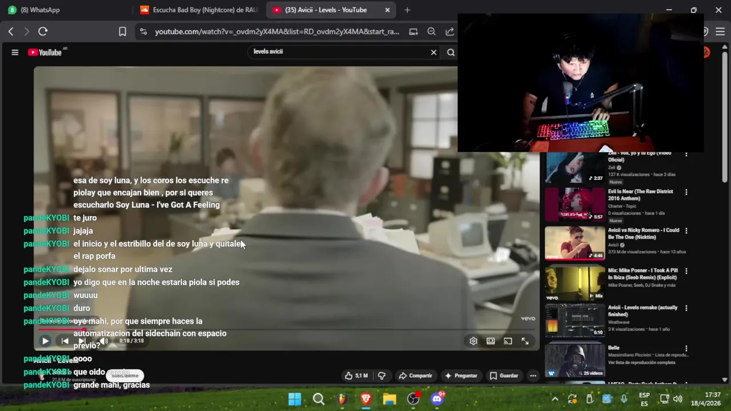View site information icon in address bar
Viewport: 731px width, 411px height.
pyautogui.click(x=143, y=31)
